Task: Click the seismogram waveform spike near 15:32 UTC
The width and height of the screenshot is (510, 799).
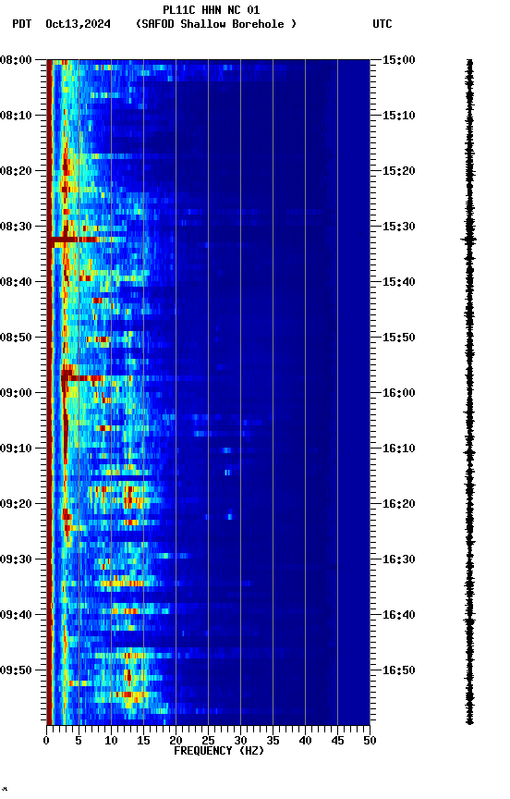Action: coord(469,240)
